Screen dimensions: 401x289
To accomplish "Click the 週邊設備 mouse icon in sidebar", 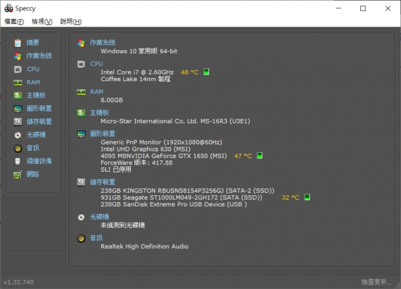I will click(x=18, y=161).
